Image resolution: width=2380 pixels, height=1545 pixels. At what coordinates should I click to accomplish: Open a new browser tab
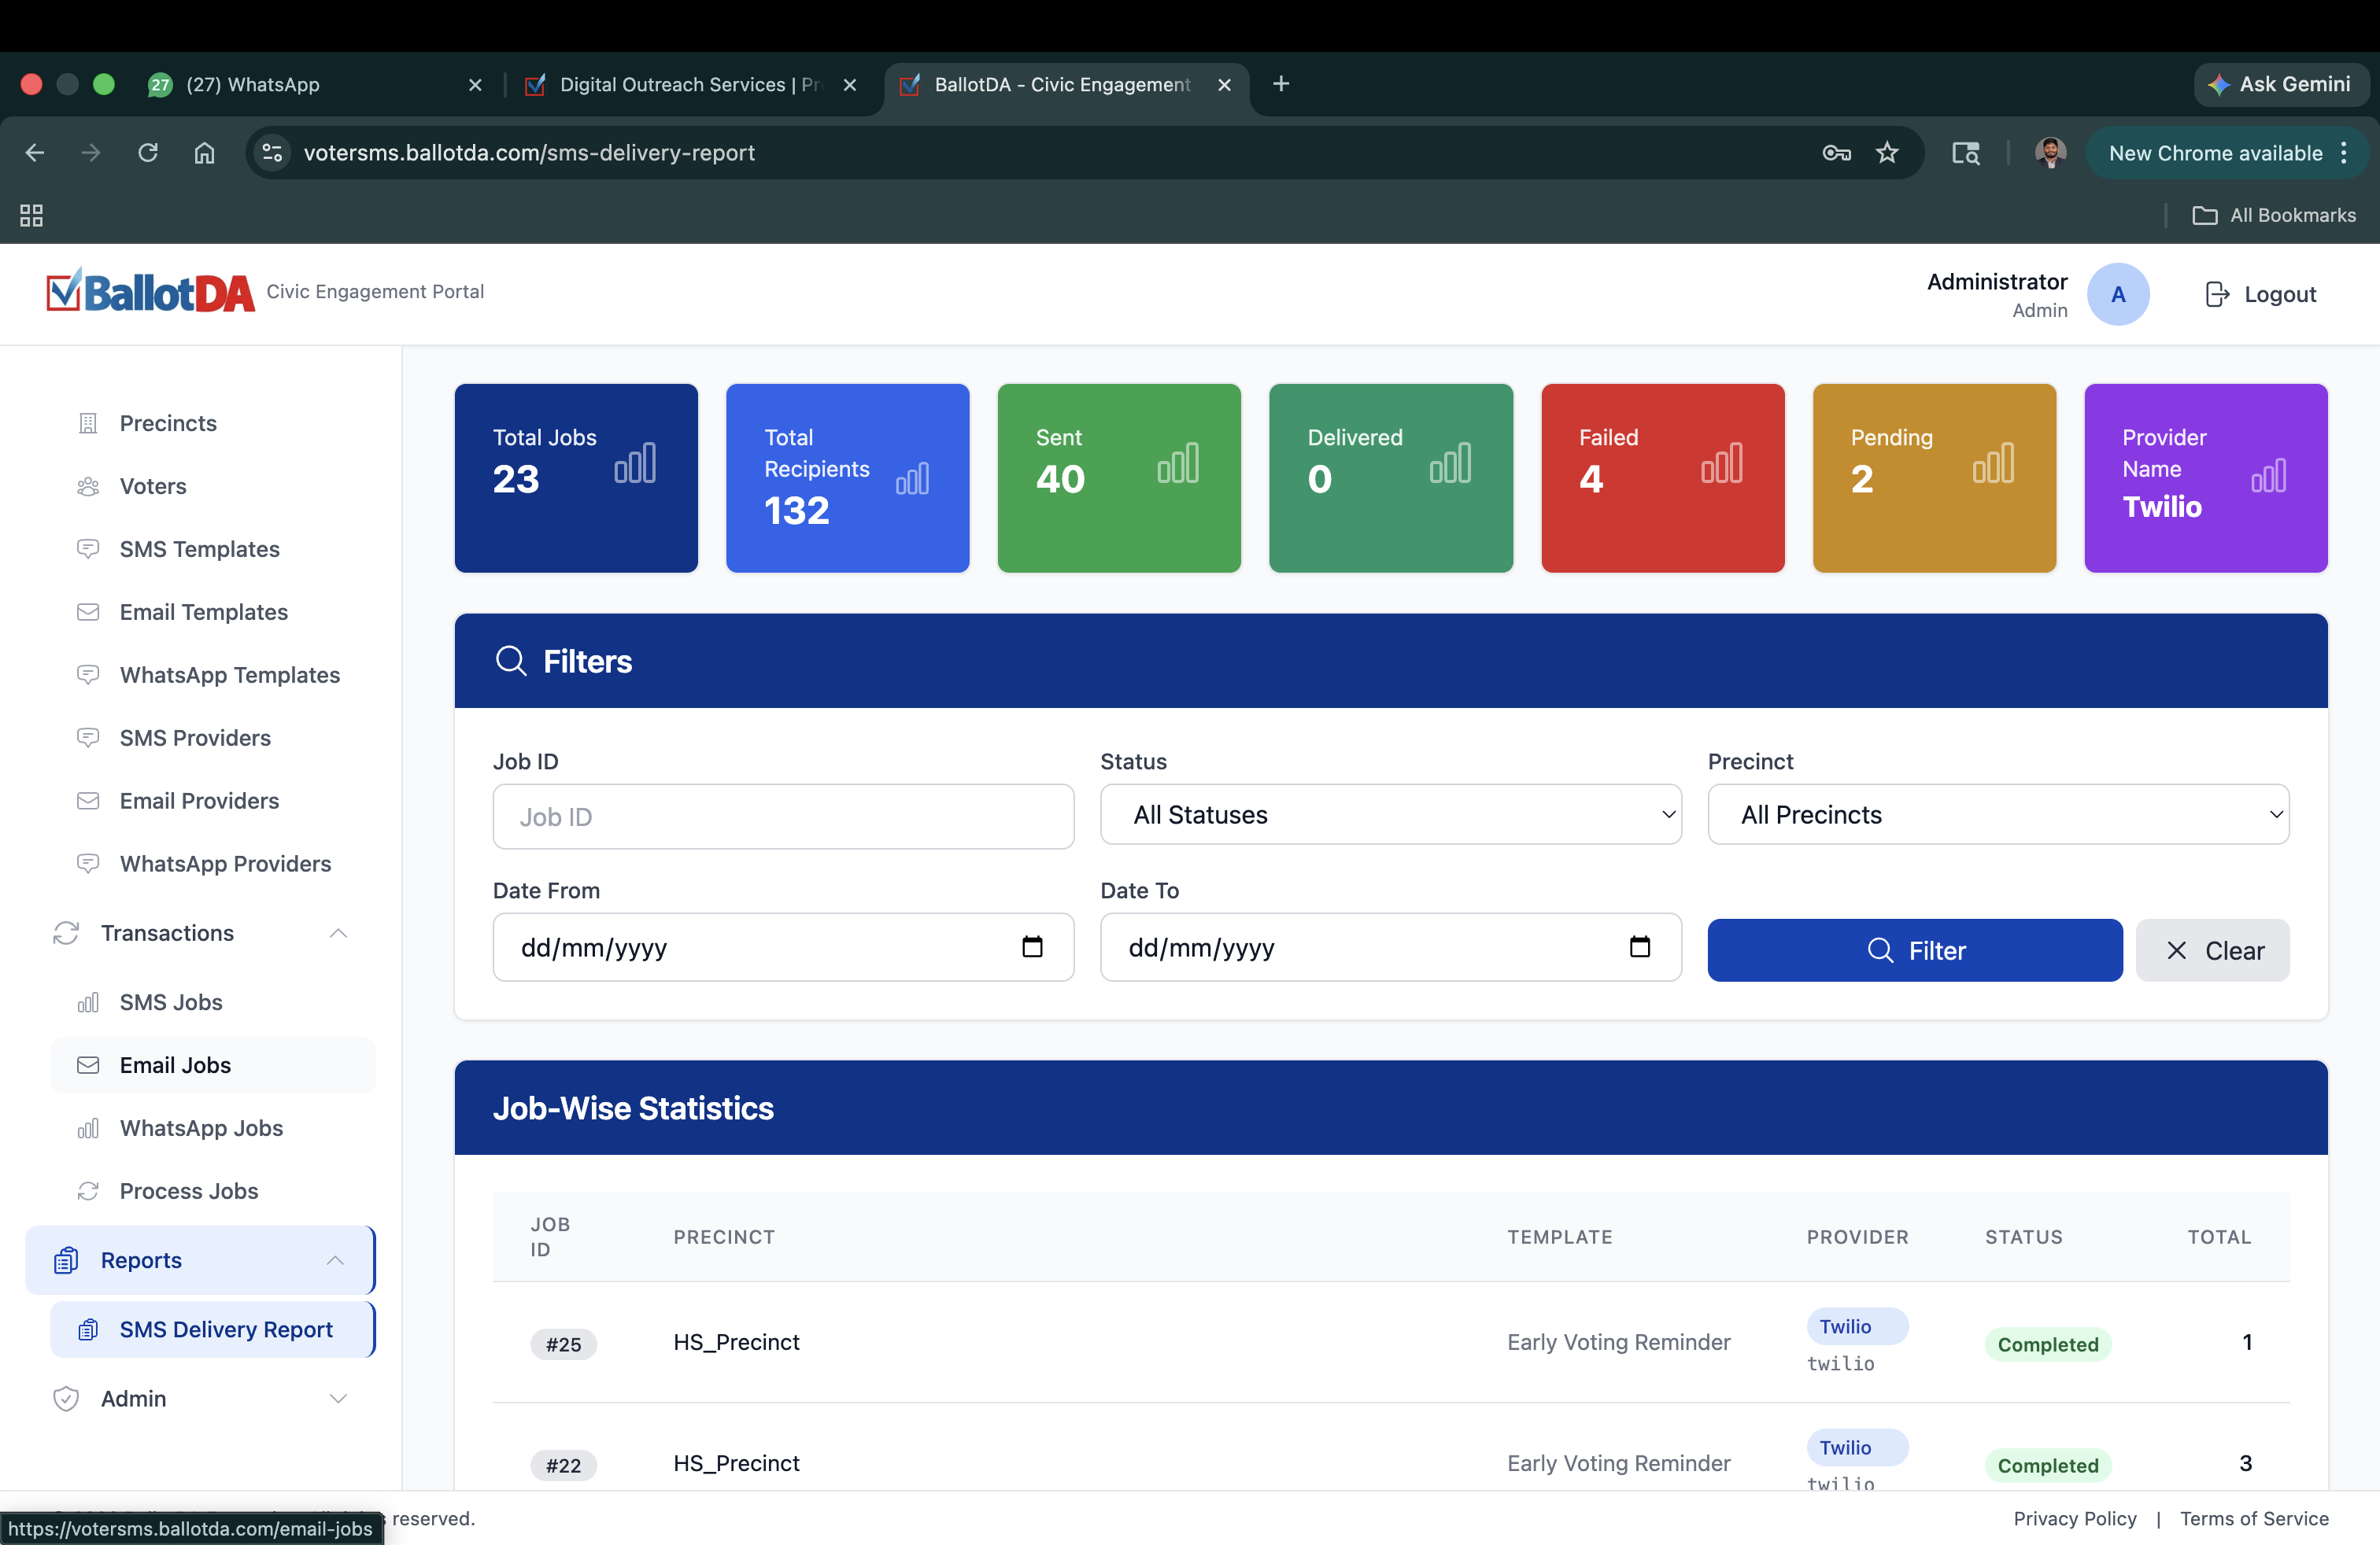1281,84
